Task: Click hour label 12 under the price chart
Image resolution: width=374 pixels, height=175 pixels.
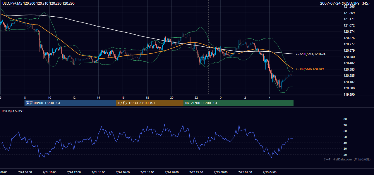Action: (x=74, y=97)
